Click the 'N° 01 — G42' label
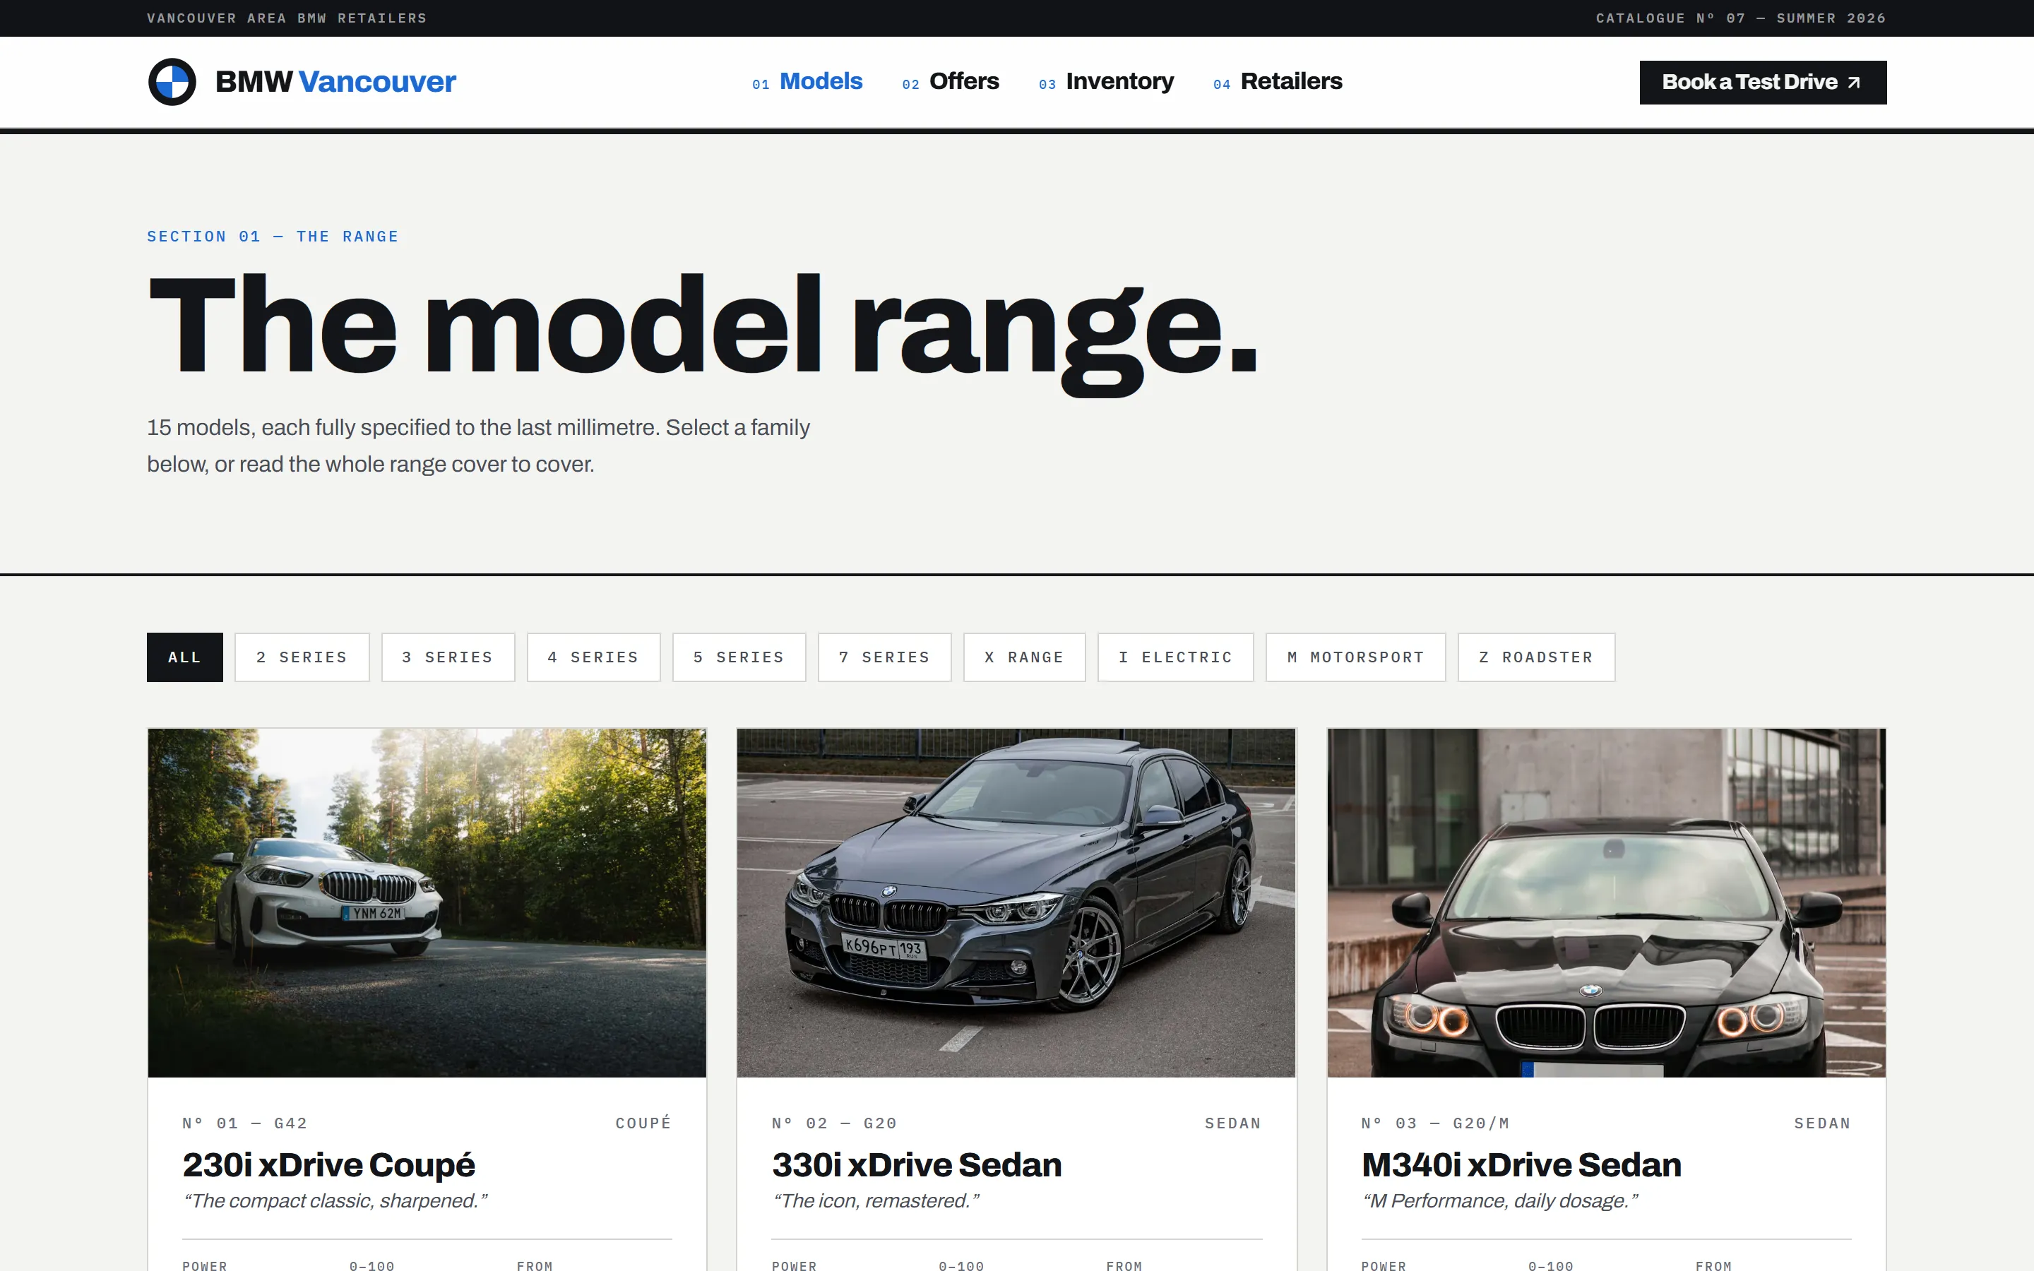 (244, 1123)
